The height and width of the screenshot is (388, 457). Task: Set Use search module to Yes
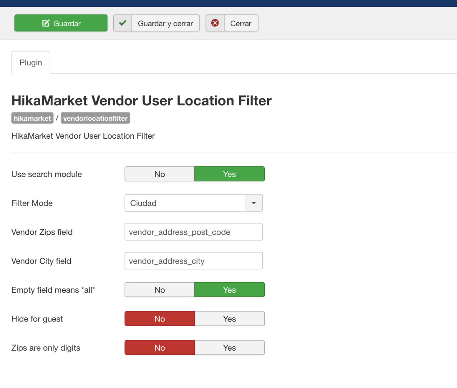pyautogui.click(x=230, y=174)
